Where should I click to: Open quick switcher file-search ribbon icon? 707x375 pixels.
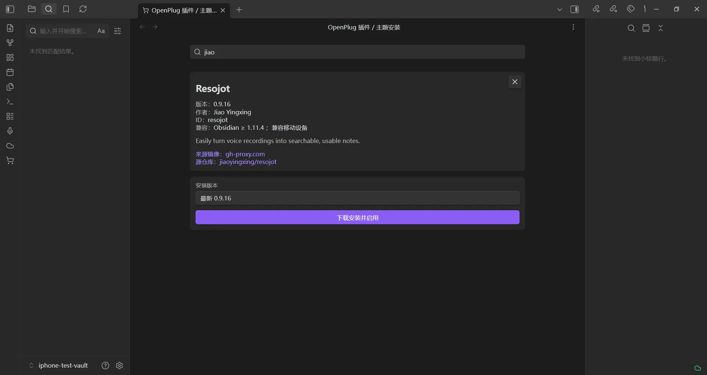pyautogui.click(x=10, y=28)
